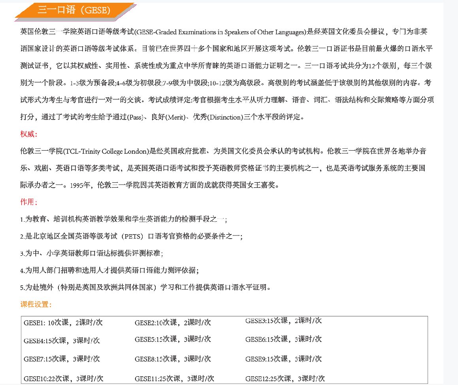
Task: Click the table cell GESE10:22次课
Action: (x=63, y=379)
